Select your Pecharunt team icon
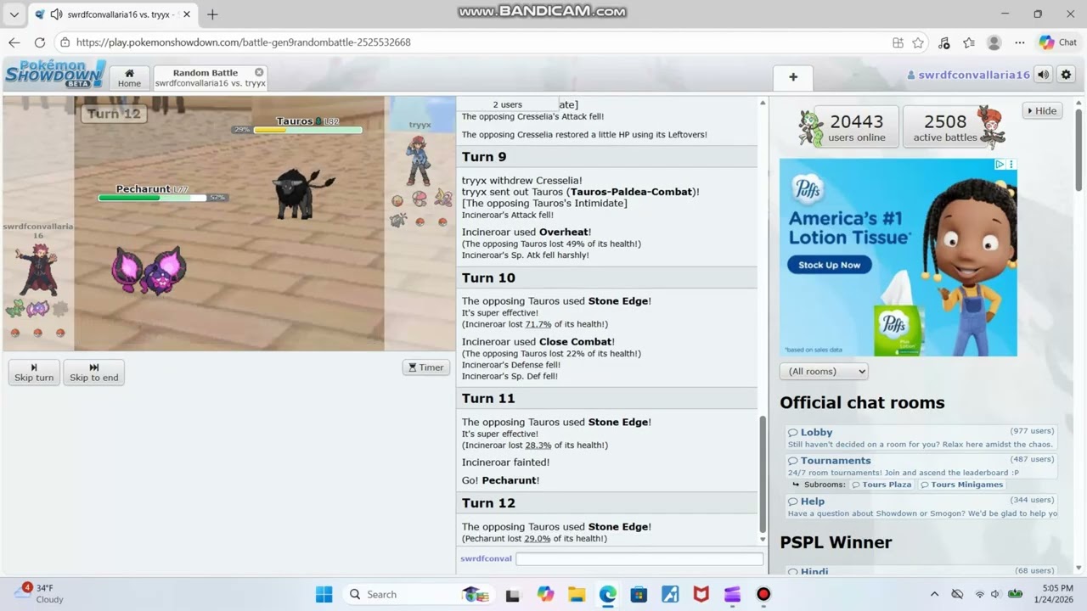 tap(37, 309)
